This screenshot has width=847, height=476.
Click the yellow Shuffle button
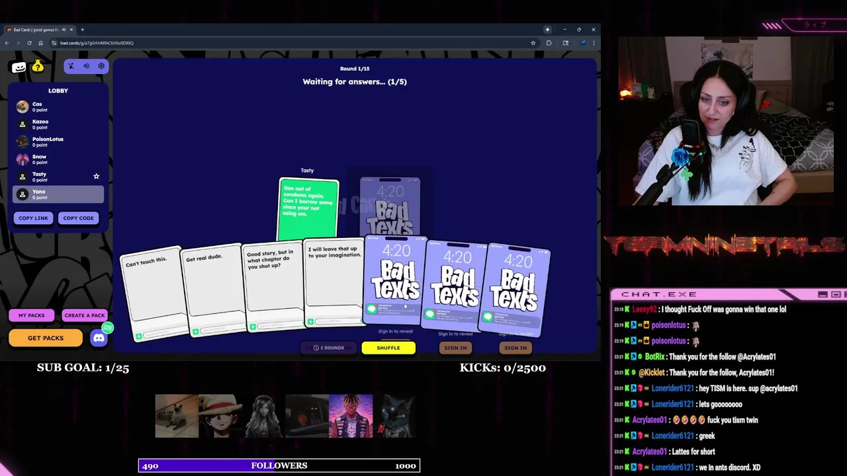pos(388,348)
